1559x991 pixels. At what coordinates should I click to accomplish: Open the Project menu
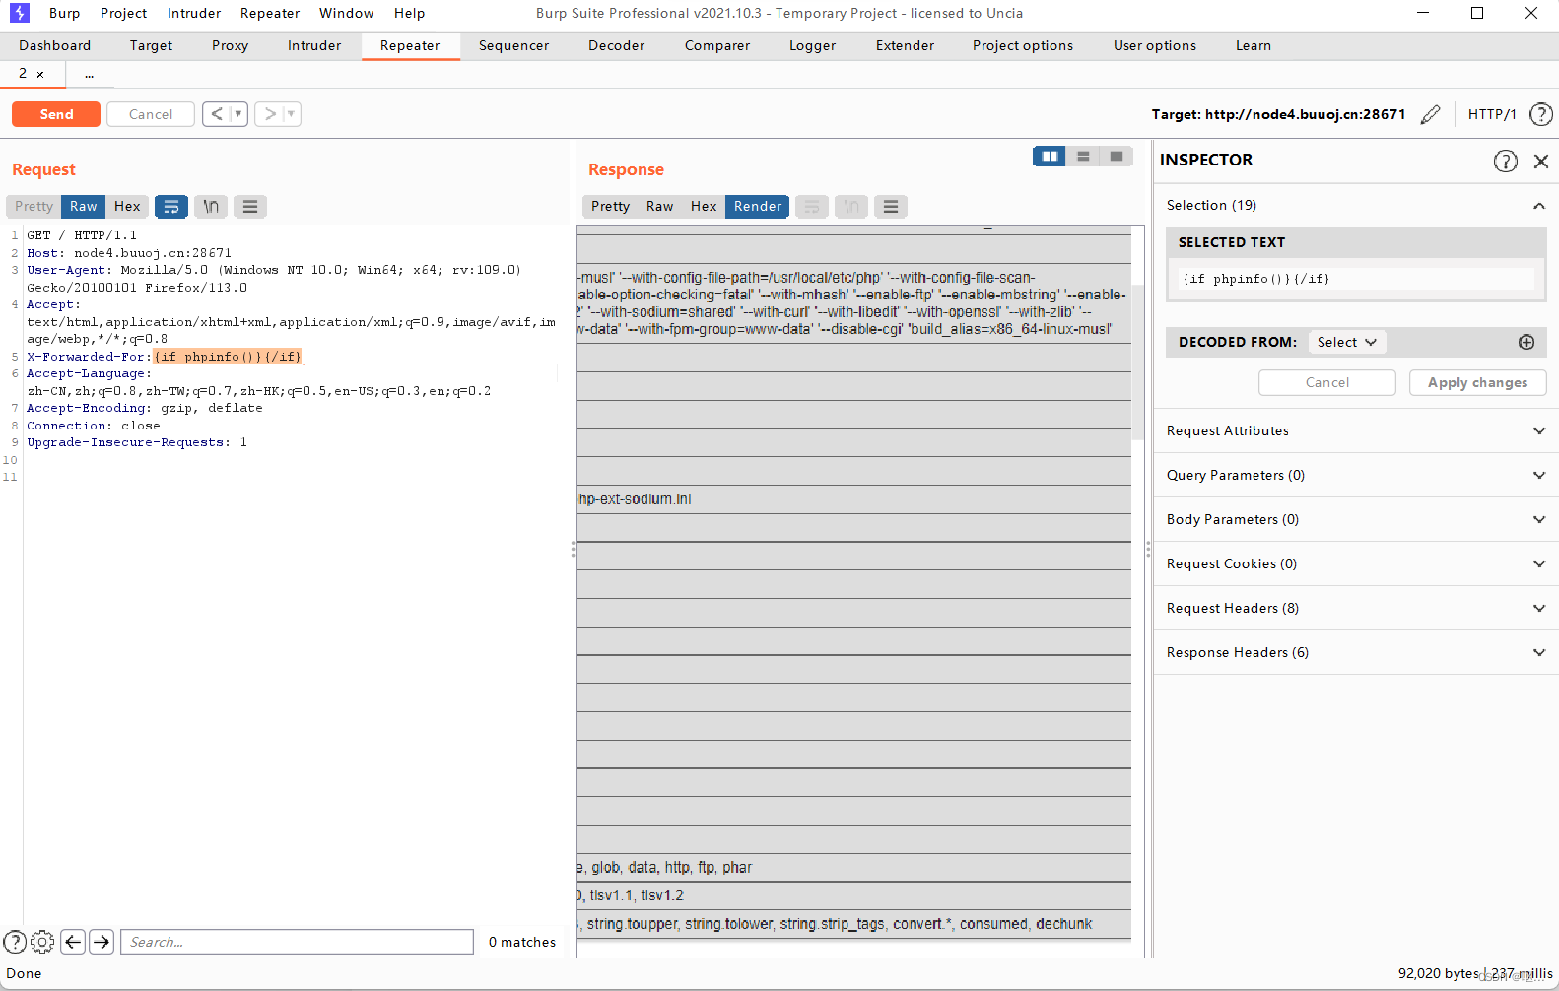click(x=123, y=13)
